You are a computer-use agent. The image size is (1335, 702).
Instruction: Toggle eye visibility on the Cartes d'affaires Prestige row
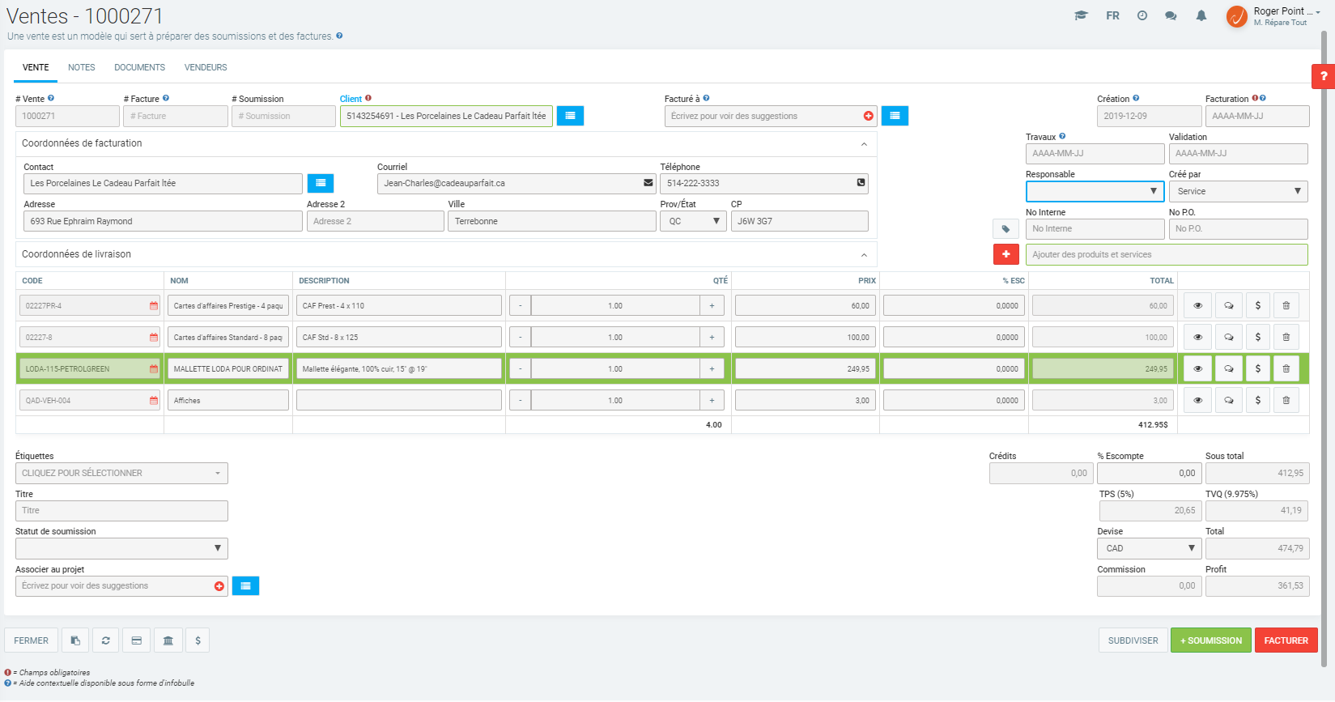[x=1197, y=305]
